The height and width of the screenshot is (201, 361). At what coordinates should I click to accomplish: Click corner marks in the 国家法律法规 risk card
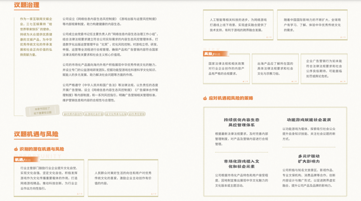(x=245, y=81)
